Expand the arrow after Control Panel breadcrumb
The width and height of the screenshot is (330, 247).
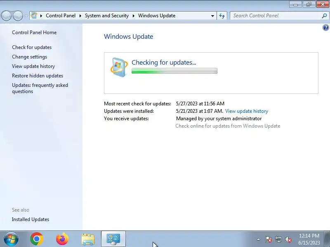[80, 16]
